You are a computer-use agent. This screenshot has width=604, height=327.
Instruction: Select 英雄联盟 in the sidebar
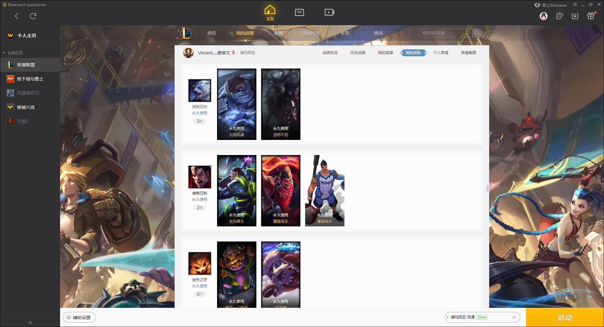pos(30,65)
